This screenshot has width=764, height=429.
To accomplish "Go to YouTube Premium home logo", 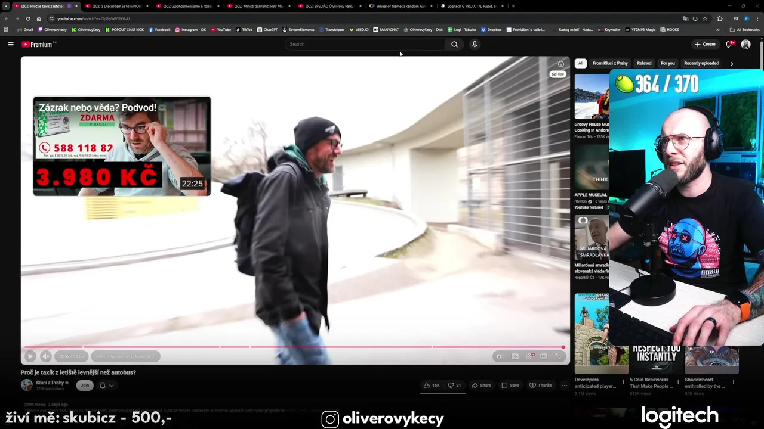I will pos(38,44).
